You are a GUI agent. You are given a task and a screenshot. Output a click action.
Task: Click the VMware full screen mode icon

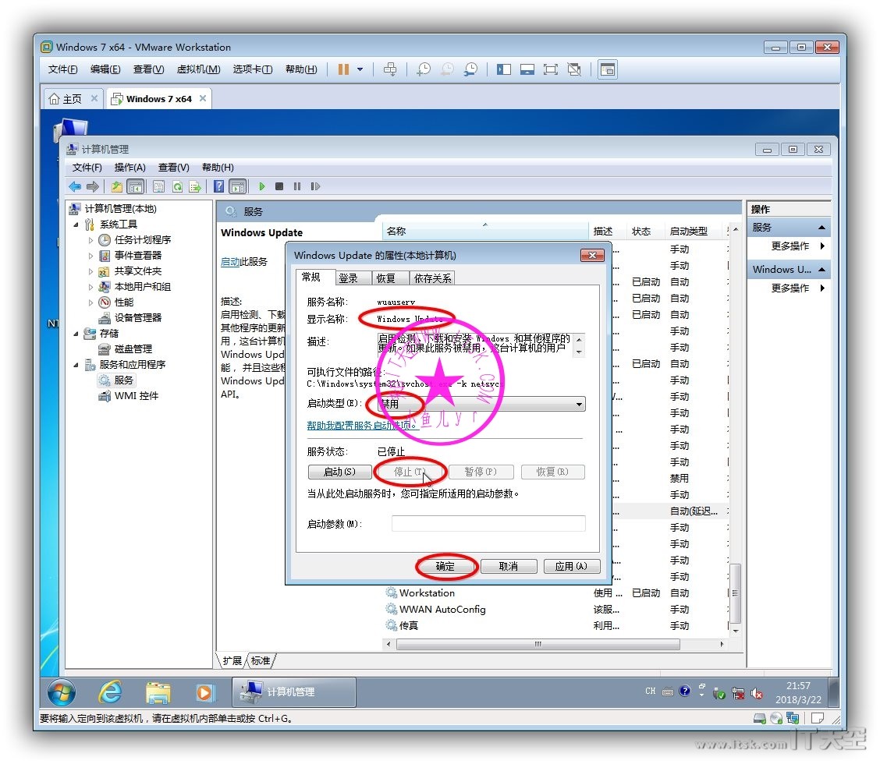pos(551,69)
